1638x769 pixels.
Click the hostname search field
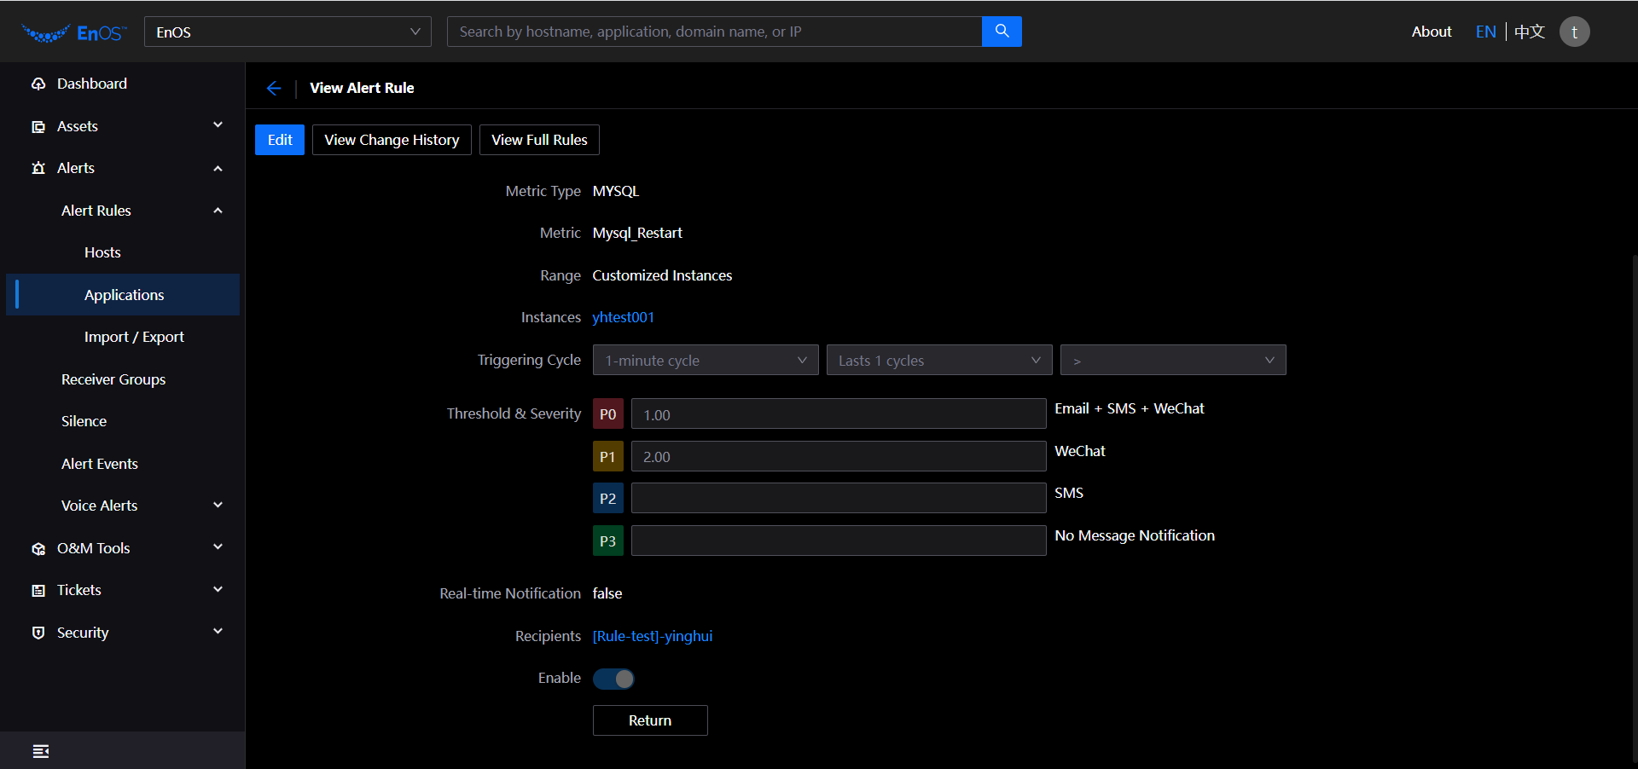coord(714,32)
